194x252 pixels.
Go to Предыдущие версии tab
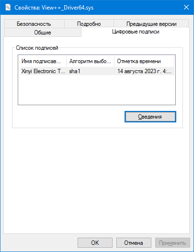(x=151, y=24)
